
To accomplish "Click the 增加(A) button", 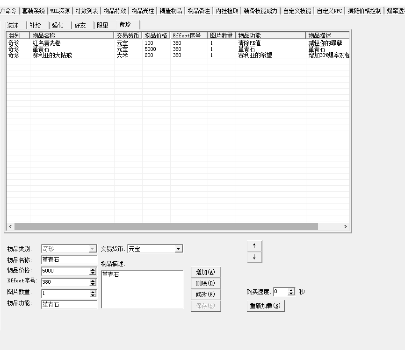I will pyautogui.click(x=205, y=272).
